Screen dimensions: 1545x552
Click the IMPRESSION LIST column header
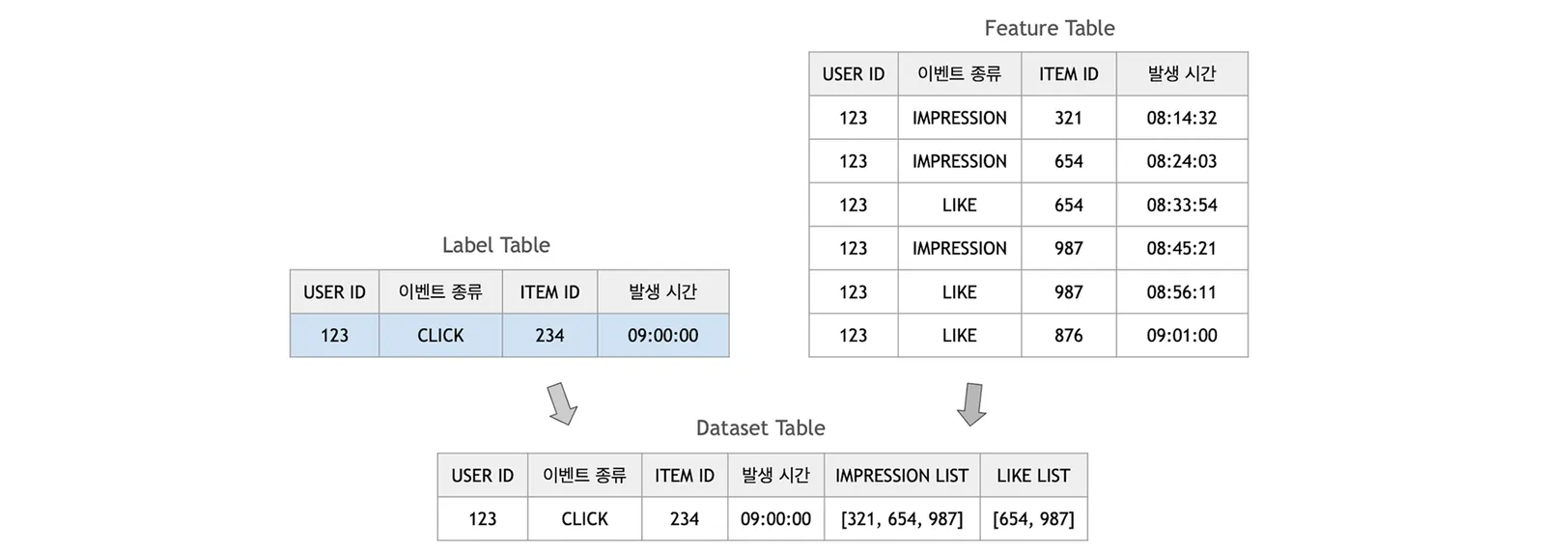point(902,476)
